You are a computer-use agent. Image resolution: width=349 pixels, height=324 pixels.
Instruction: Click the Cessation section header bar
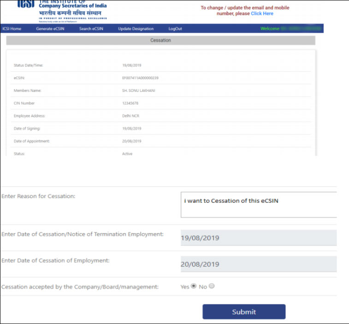pos(160,41)
